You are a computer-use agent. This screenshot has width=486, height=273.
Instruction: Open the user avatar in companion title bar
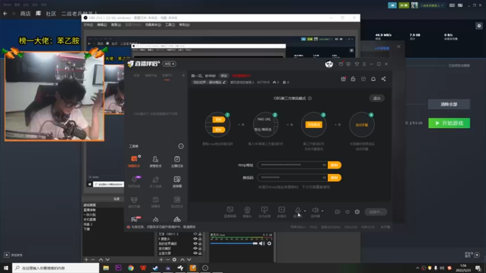click(x=329, y=64)
